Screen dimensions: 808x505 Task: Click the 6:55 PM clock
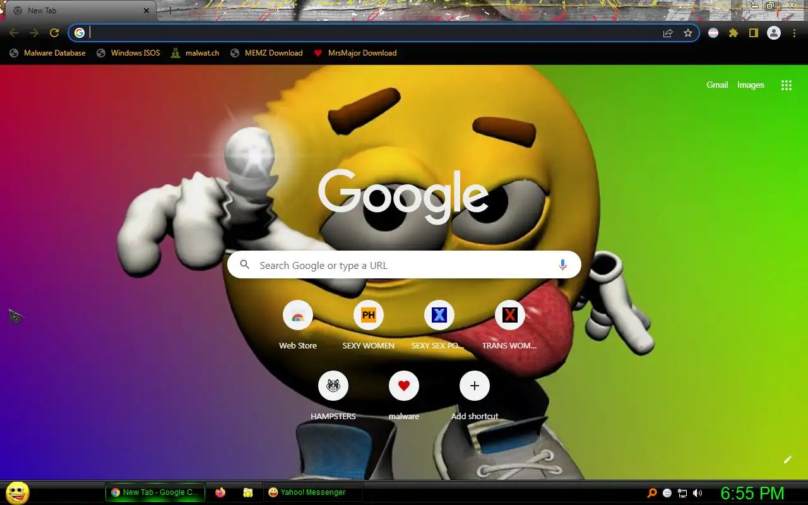coord(752,493)
